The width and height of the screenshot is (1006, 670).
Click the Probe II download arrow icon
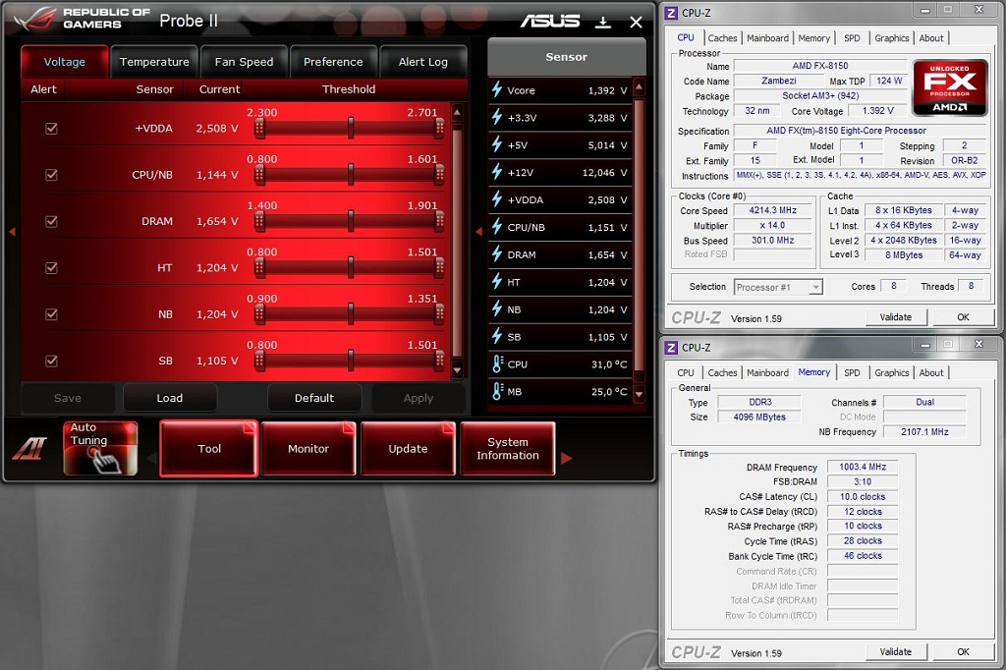[x=602, y=23]
